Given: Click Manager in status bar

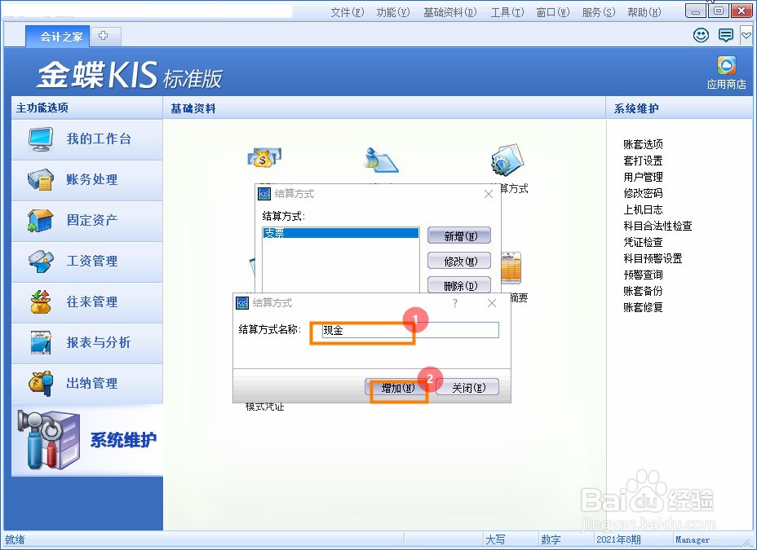Looking at the screenshot, I should (x=693, y=540).
